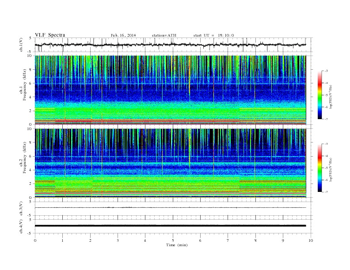The height and width of the screenshot is (270, 350).
Task: Click the "8" kHz tick on the ch.1 frequency axis
Action: point(31,70)
